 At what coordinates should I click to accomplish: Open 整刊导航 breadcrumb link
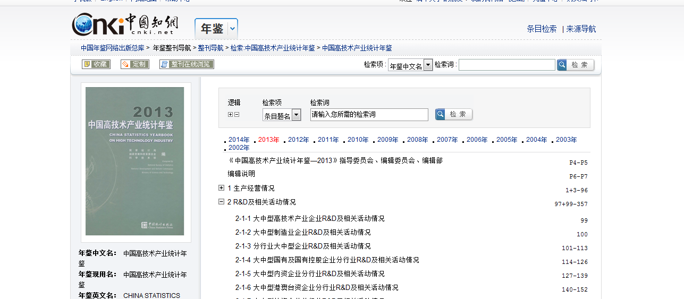[211, 48]
